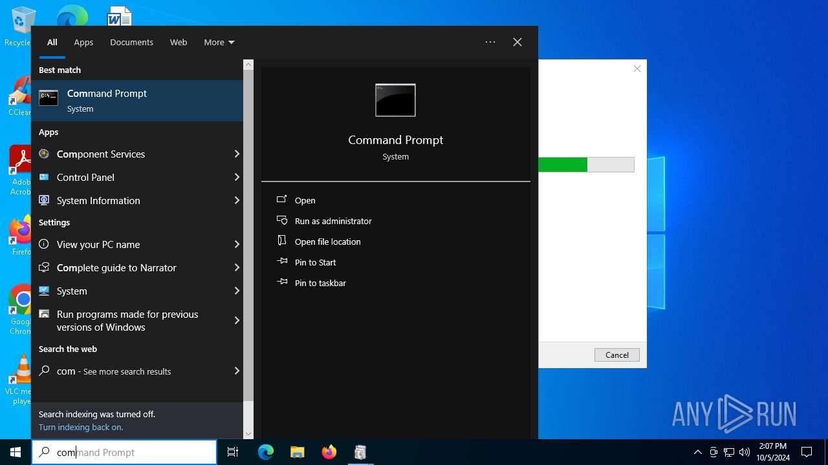Expand the View your PC name arrow
828x465 pixels.
(237, 244)
